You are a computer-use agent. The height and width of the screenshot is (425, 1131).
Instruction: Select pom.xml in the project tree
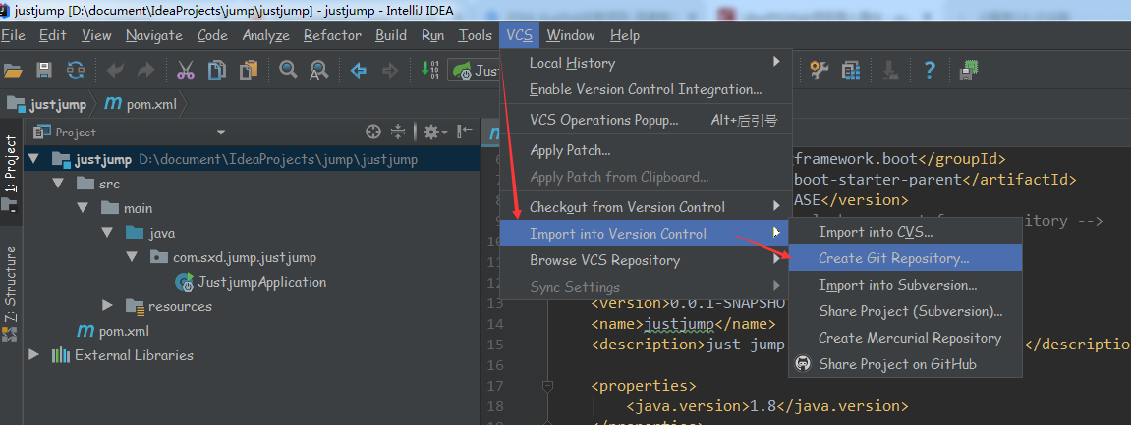(x=113, y=331)
